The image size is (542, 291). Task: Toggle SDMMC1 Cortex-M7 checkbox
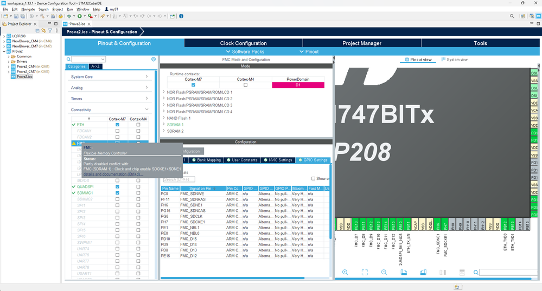118,193
